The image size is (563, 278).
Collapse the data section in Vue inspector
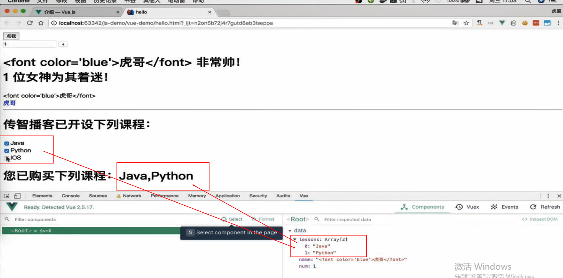tap(290, 231)
